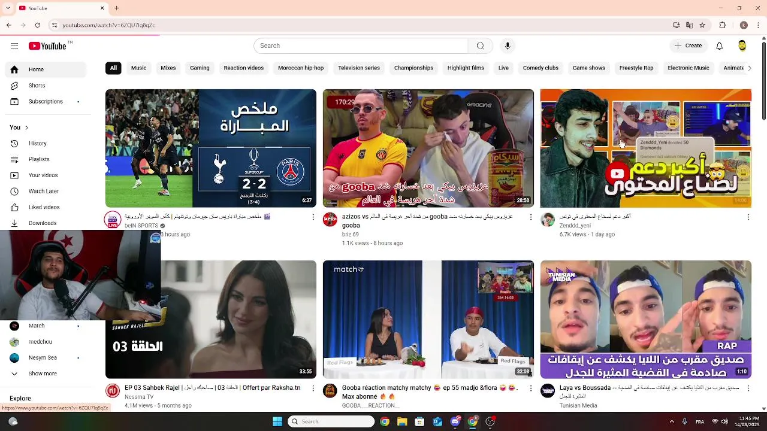Open Your videos

(46, 175)
